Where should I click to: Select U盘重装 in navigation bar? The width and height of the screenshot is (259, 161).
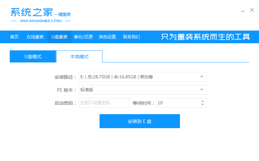pos(59,37)
